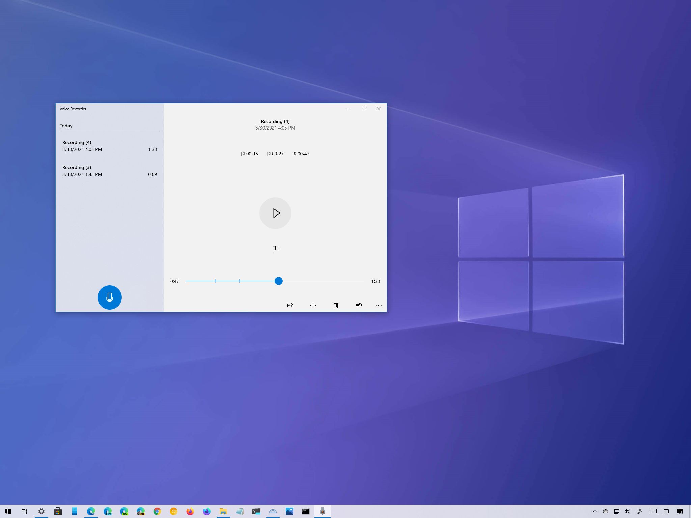Click the play button for Recording (4)
The height and width of the screenshot is (518, 691).
pos(275,212)
